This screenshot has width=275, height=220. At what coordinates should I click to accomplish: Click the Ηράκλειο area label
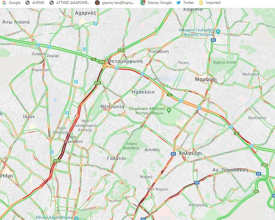pyautogui.click(x=143, y=92)
